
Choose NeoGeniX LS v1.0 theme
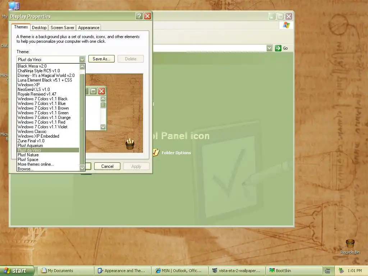click(x=48, y=89)
